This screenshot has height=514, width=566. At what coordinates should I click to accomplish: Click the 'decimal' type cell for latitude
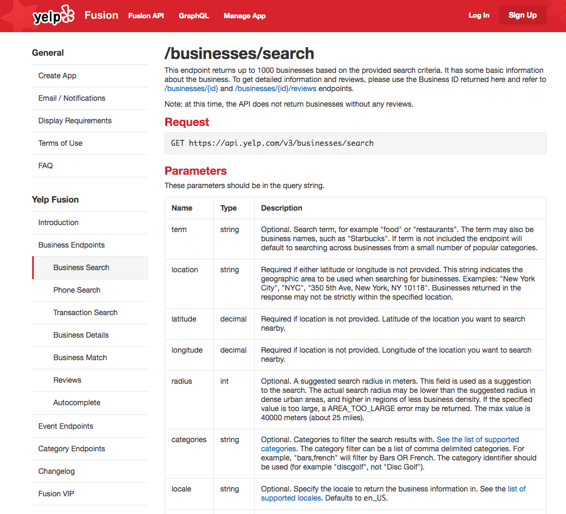234,324
